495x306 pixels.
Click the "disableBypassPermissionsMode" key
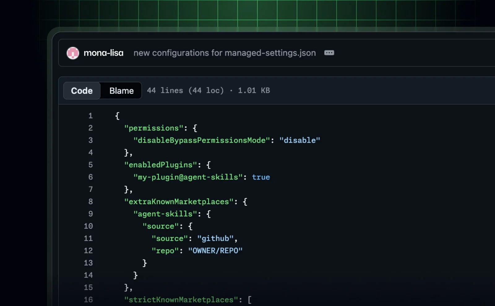click(202, 140)
